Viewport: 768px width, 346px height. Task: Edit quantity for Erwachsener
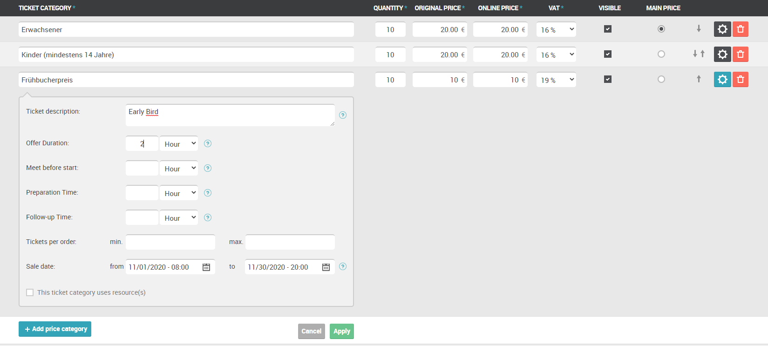(x=390, y=29)
